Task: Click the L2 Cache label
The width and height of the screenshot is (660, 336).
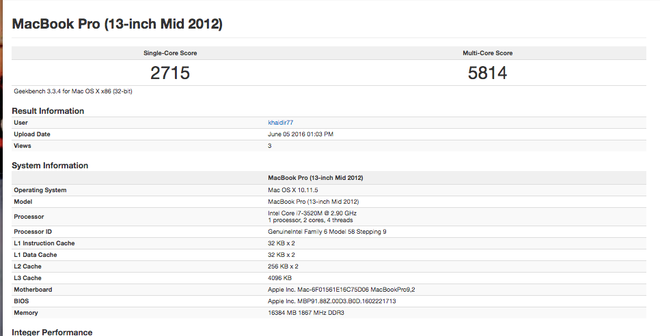Action: point(28,266)
